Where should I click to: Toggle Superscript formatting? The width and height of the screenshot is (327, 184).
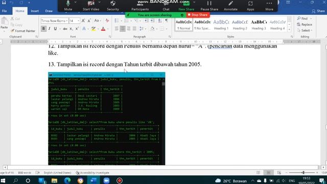[x=77, y=29]
